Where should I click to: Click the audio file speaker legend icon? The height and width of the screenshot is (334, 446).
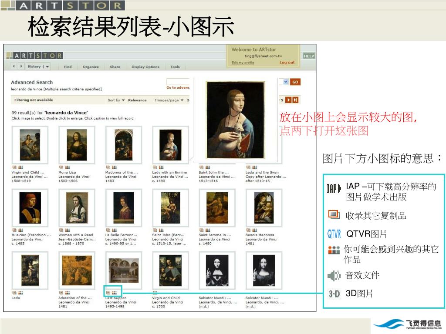pos(334,275)
